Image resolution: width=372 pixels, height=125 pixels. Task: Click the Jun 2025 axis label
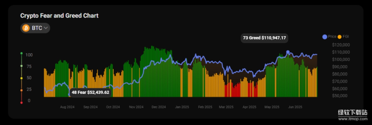point(295,107)
